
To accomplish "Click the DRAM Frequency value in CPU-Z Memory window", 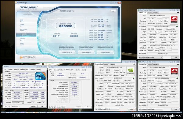I will click(x=74, y=82).
